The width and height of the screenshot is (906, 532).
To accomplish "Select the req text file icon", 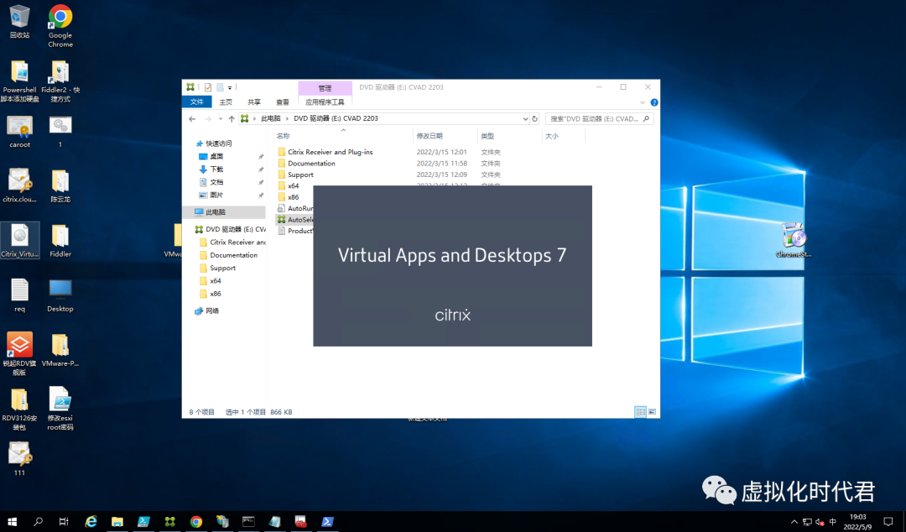I will (x=19, y=295).
